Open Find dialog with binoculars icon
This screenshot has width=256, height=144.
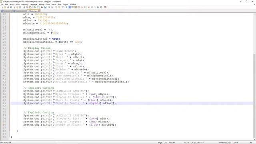click(x=42, y=7)
